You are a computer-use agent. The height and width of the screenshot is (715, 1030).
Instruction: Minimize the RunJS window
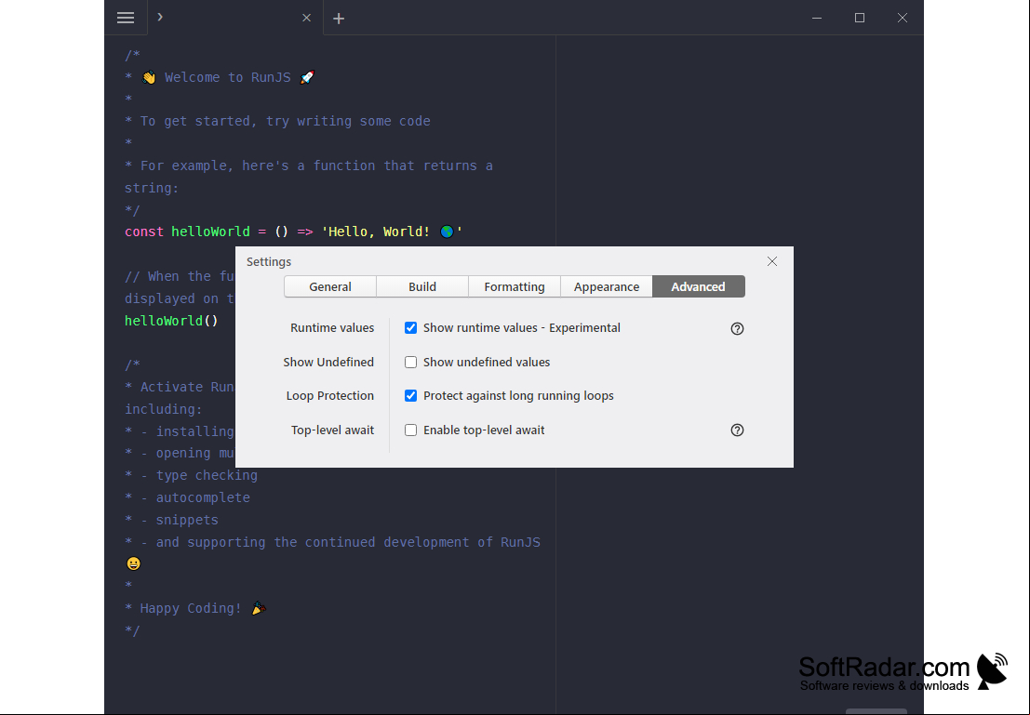click(817, 18)
